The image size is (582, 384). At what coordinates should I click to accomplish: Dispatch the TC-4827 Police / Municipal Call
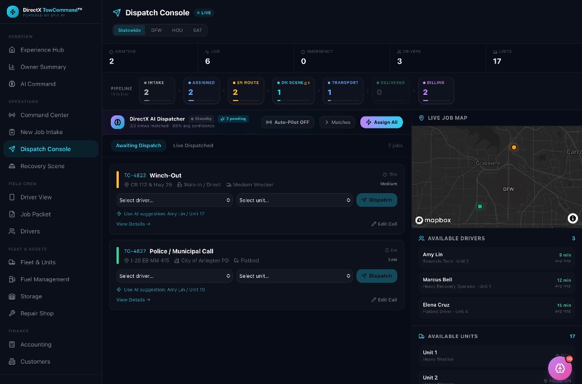point(377,276)
